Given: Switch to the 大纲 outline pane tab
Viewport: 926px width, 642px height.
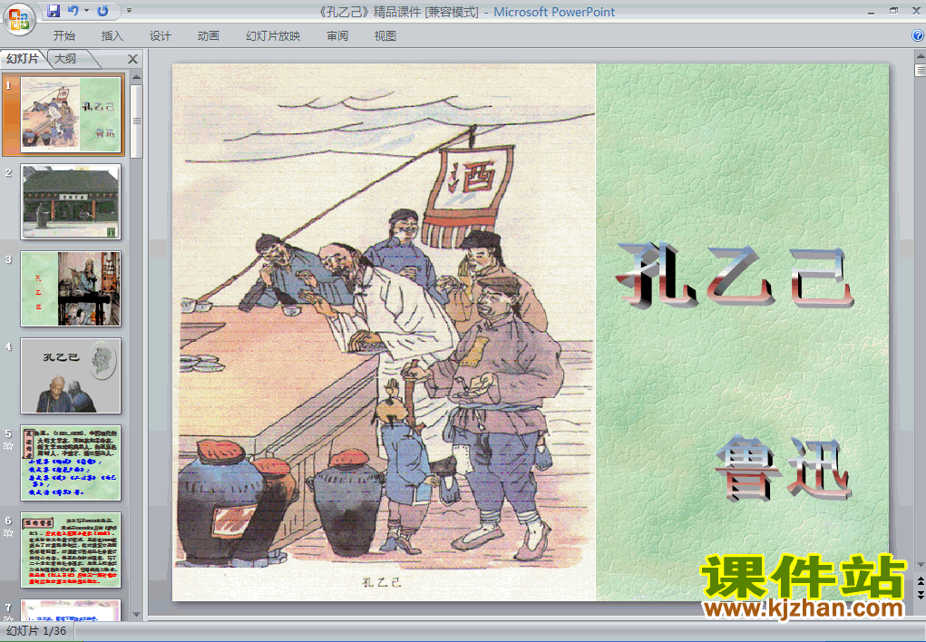Looking at the screenshot, I should (65, 58).
